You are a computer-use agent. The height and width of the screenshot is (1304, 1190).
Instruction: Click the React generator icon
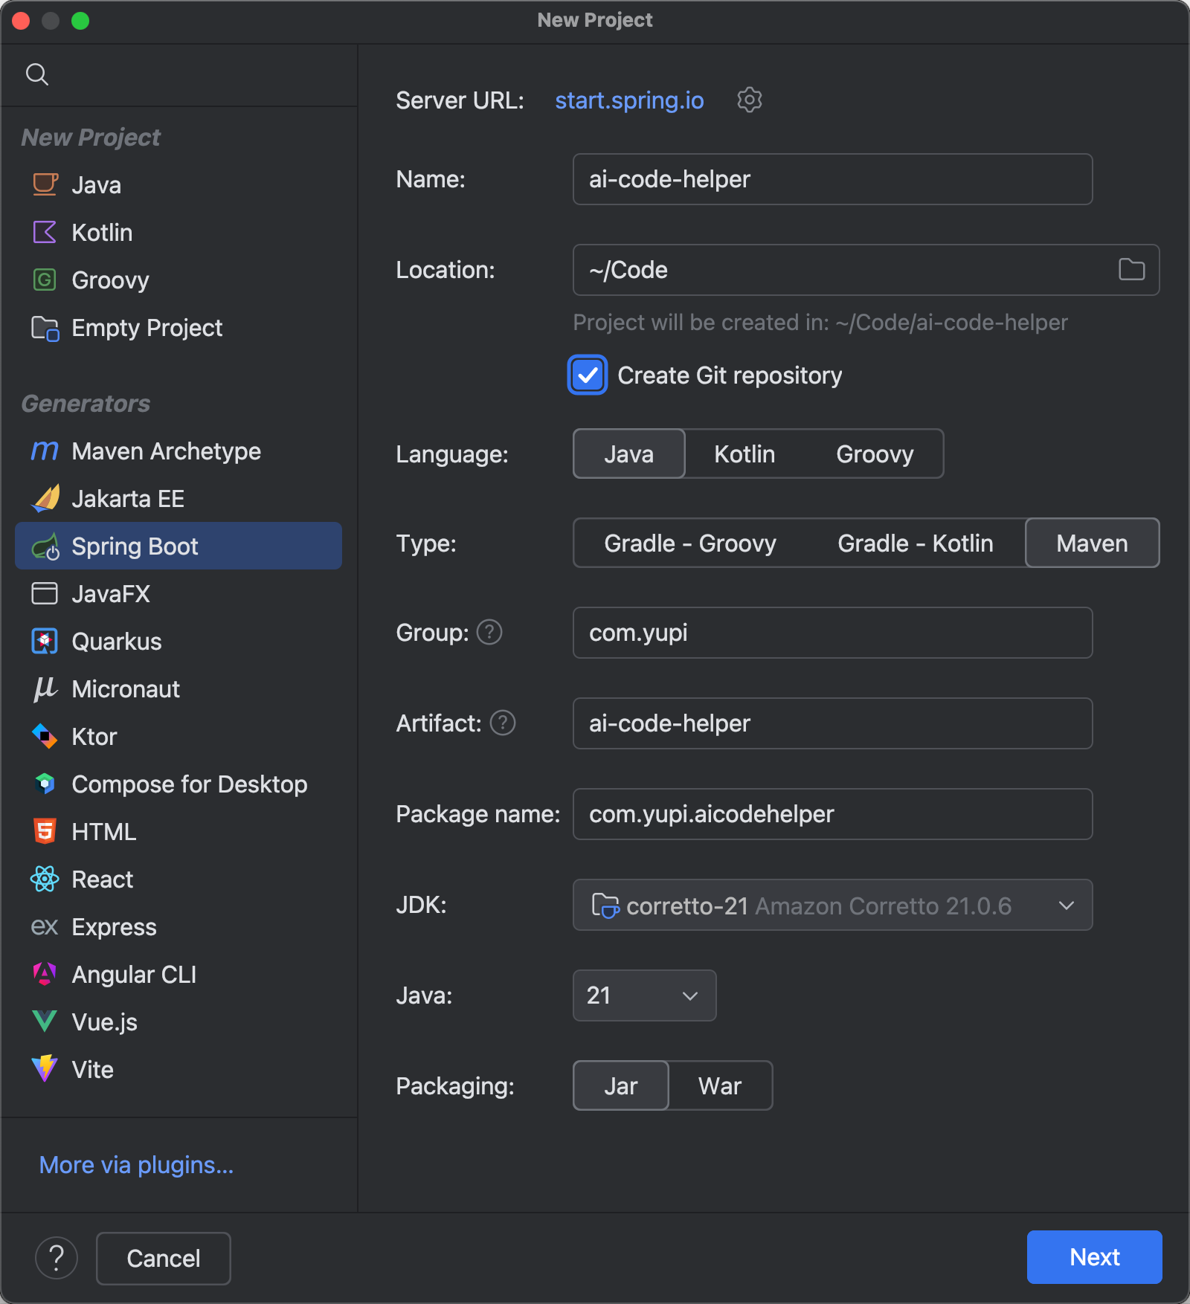coord(44,879)
